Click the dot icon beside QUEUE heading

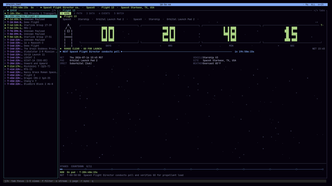[x=8, y=10]
